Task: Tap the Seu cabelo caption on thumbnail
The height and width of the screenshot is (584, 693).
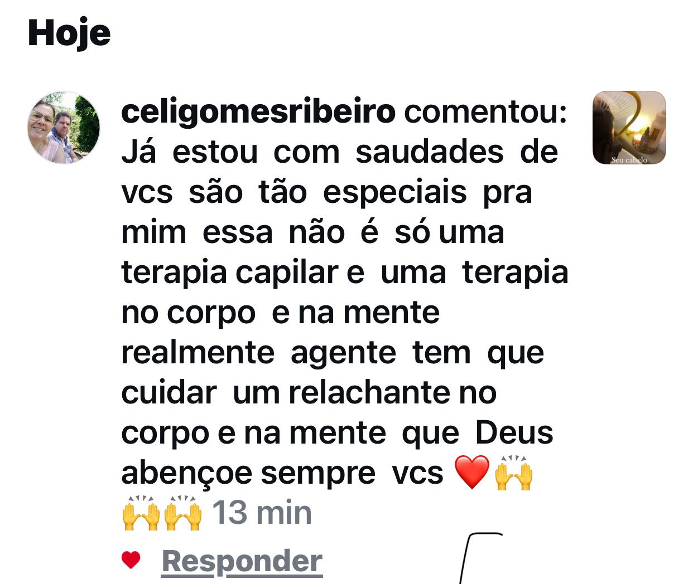Action: point(629,160)
